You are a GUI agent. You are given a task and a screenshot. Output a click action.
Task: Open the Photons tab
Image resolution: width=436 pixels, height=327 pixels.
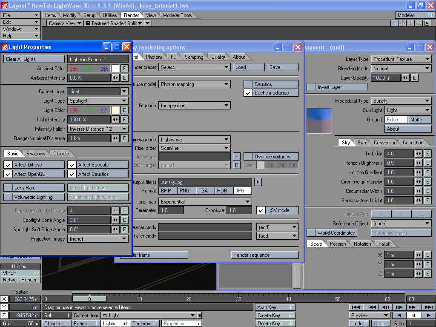(154, 57)
